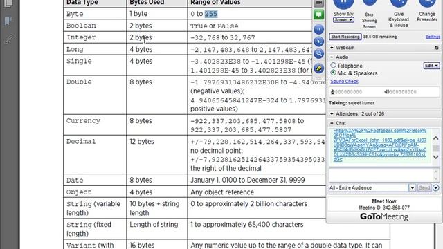This screenshot has width=443, height=249.
Task: Click the 'Meeting ID: 342-858-077' text
Action: (x=384, y=207)
